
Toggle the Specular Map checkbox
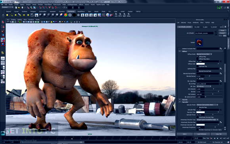[x=197, y=107]
